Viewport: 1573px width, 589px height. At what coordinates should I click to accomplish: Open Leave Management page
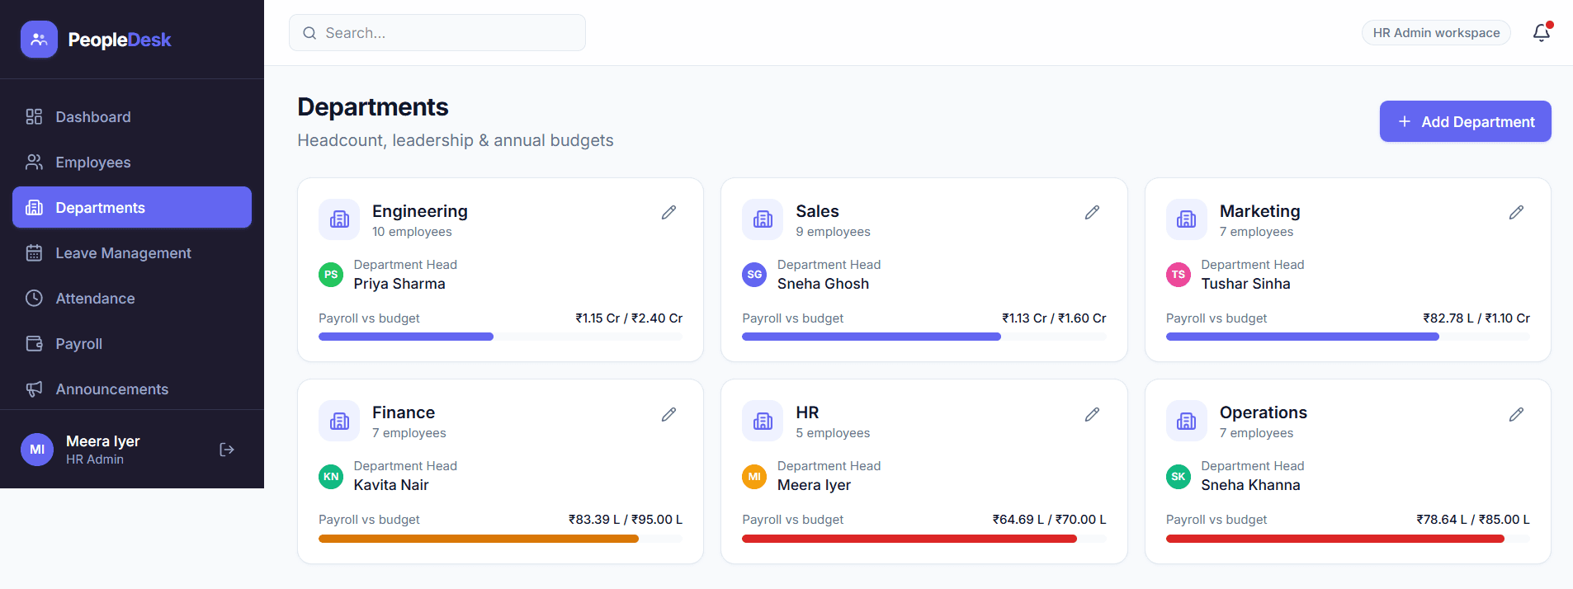[x=132, y=253]
